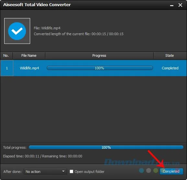Enable the Open output folder checkbox

click(x=71, y=171)
